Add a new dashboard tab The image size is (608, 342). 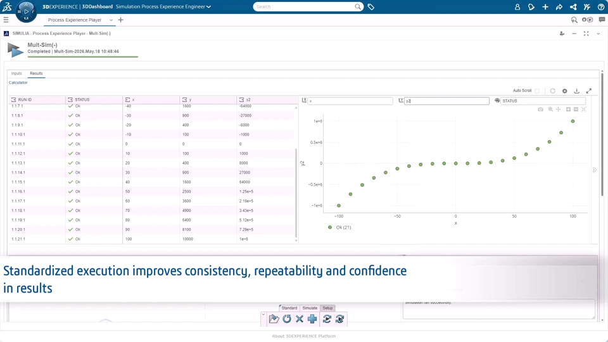coord(120,20)
